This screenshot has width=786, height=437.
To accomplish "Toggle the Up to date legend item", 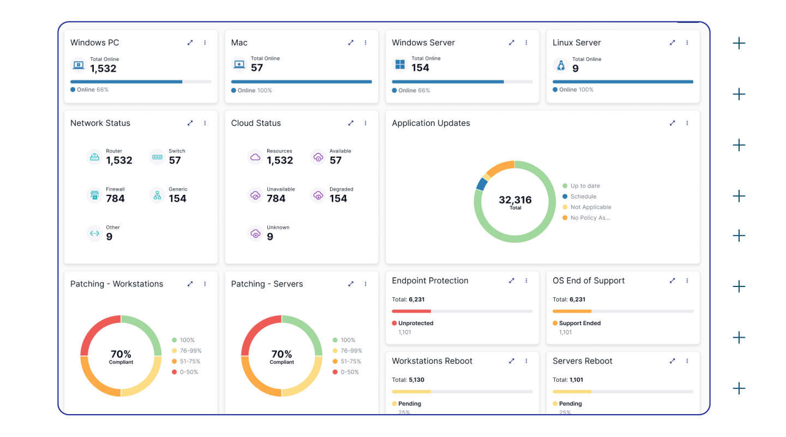I will (x=585, y=186).
